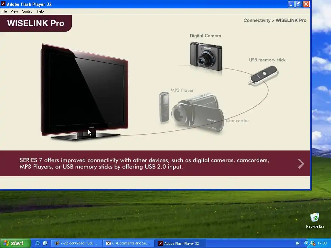Viewport: 331px width, 248px height.
Task: Click the 'Camcorder' label
Action: click(x=237, y=121)
